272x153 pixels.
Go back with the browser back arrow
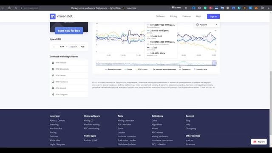3,8
